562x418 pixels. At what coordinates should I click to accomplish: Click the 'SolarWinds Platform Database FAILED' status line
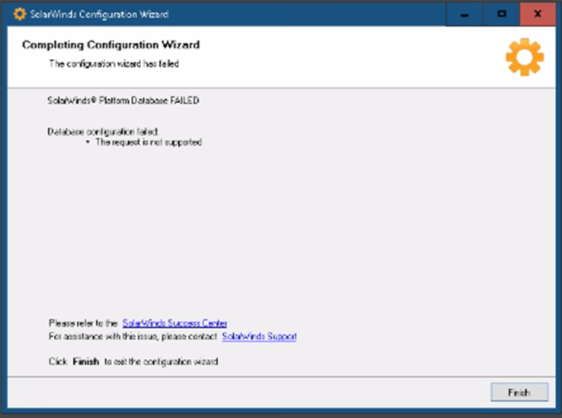click(123, 101)
